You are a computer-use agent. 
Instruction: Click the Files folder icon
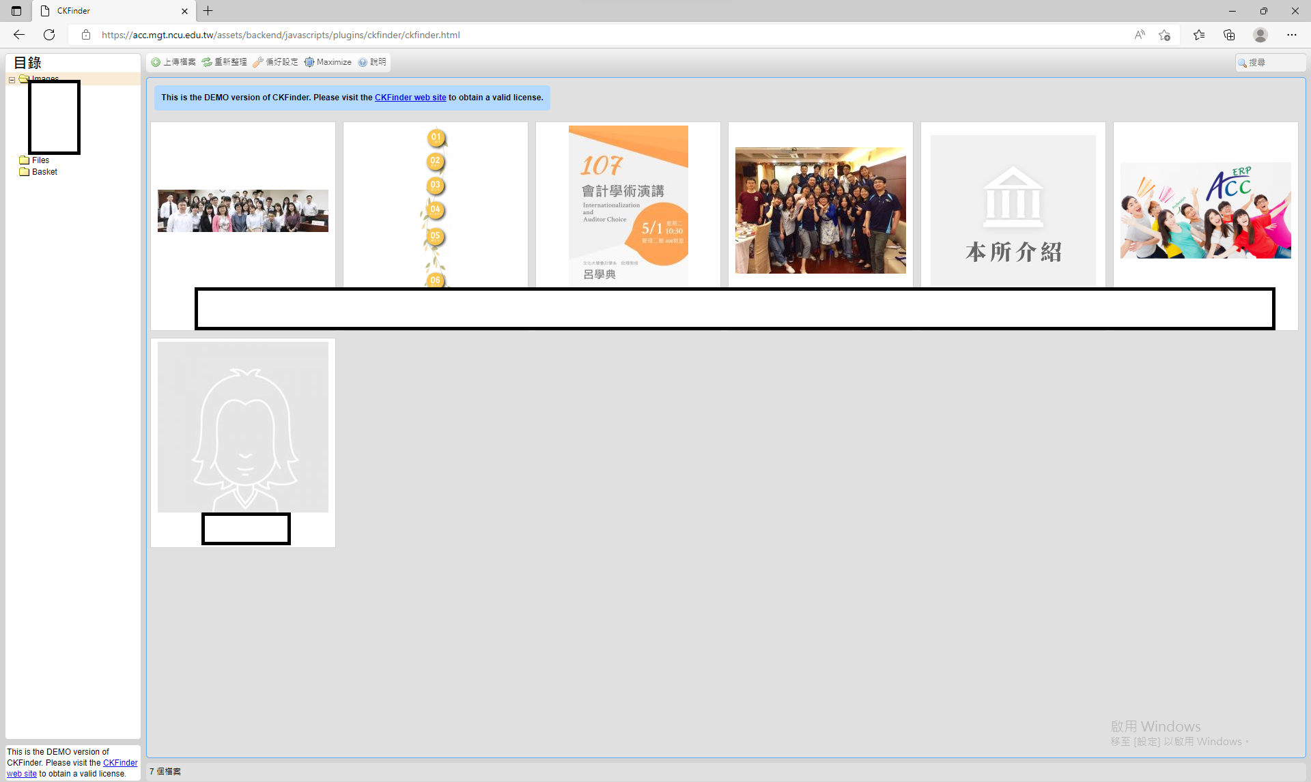click(25, 160)
